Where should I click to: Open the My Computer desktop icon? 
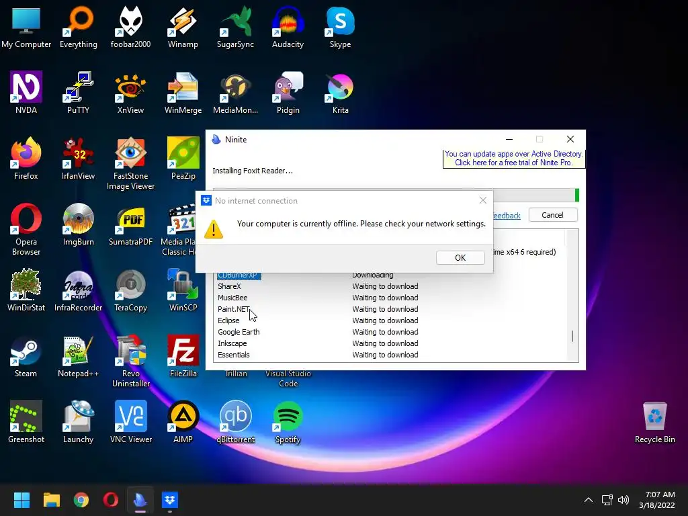[x=26, y=26]
